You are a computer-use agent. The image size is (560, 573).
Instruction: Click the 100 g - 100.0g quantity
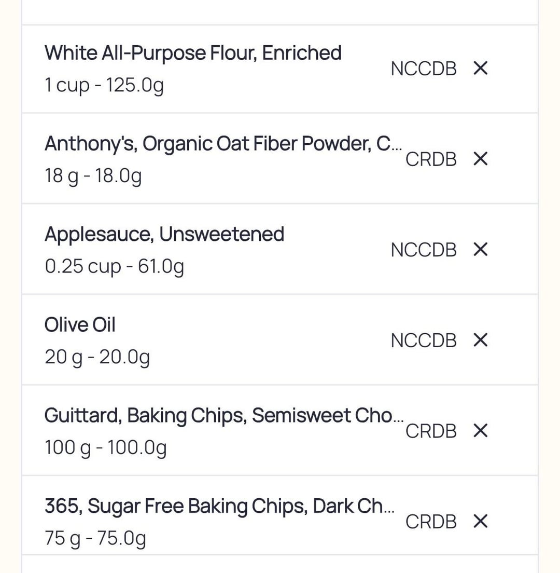pyautogui.click(x=106, y=447)
